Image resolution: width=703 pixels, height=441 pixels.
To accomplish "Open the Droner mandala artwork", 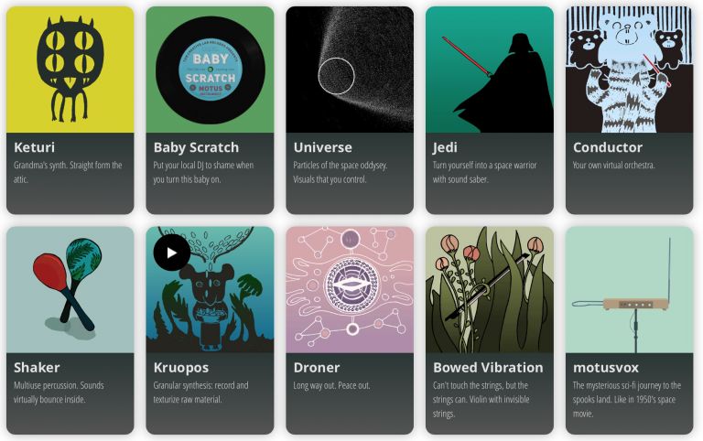I will tap(350, 289).
